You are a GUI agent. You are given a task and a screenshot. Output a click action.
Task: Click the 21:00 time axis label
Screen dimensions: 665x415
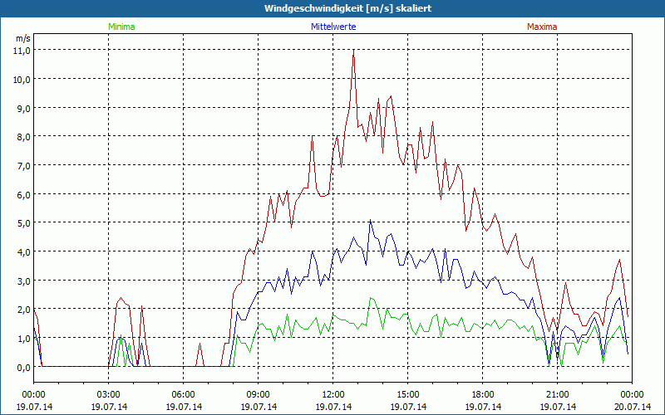[x=557, y=395]
